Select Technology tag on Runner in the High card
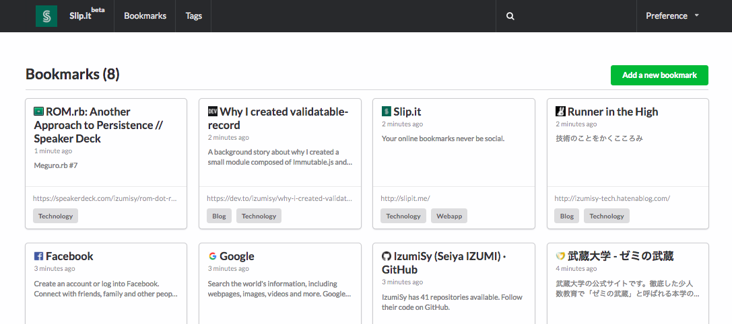This screenshot has height=324, width=732. point(607,216)
